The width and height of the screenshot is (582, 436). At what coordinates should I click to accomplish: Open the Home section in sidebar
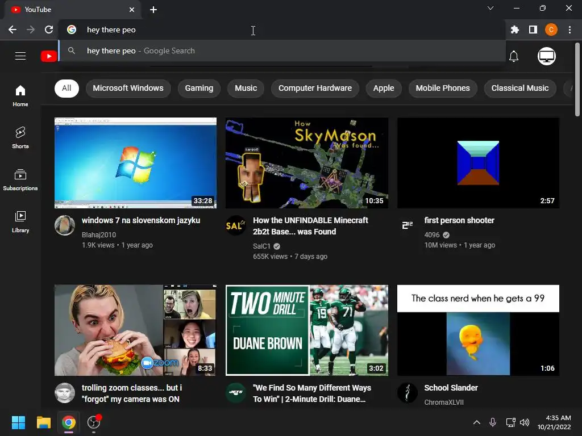point(20,95)
